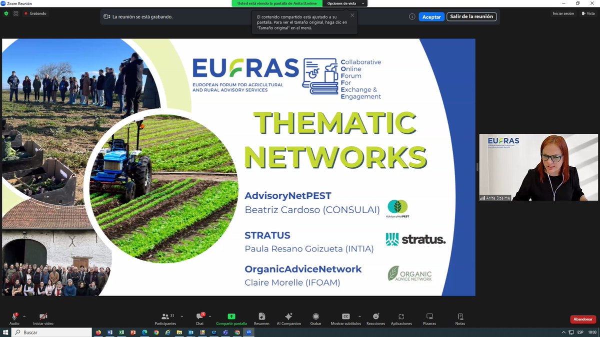
Task: Expand the chat options arrow
Action: [209, 317]
